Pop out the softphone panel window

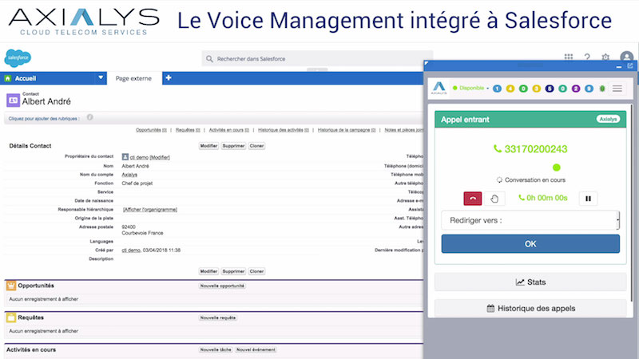(630, 65)
